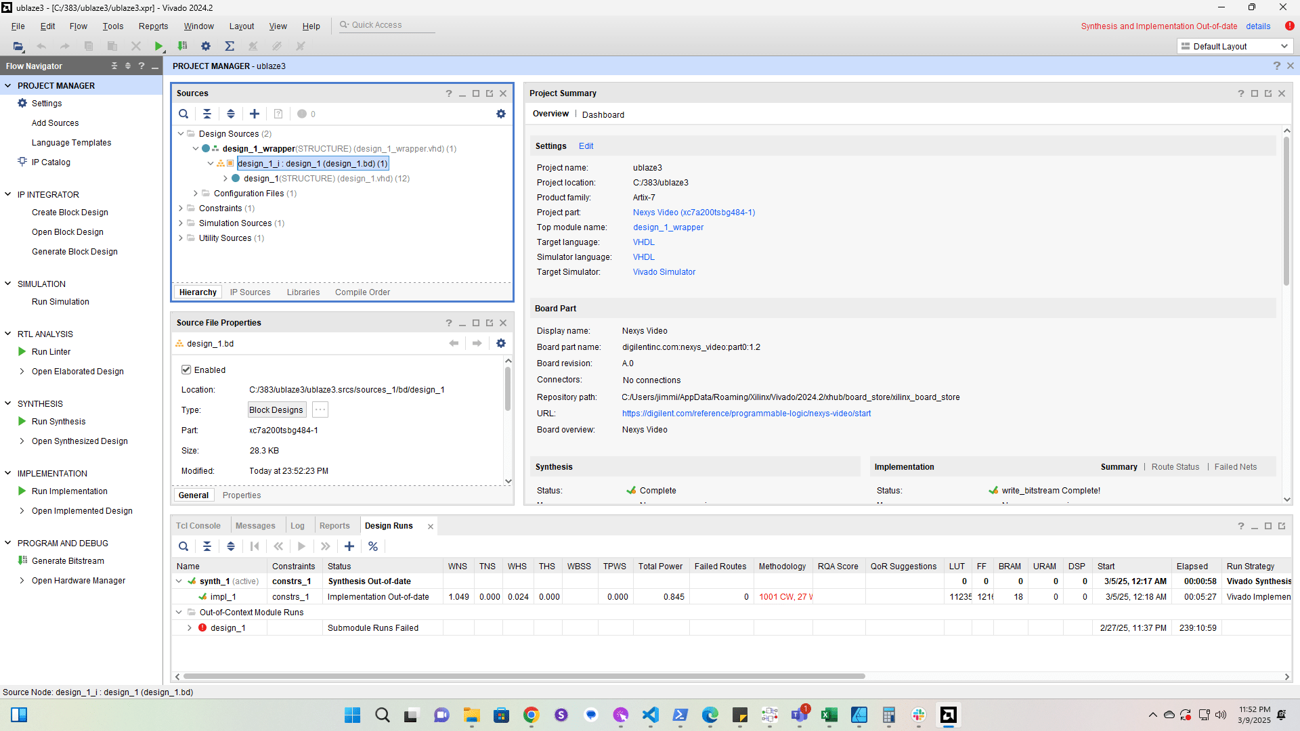Collapse the PROJECT MANAGER section
Image resolution: width=1300 pixels, height=731 pixels.
pos(8,85)
